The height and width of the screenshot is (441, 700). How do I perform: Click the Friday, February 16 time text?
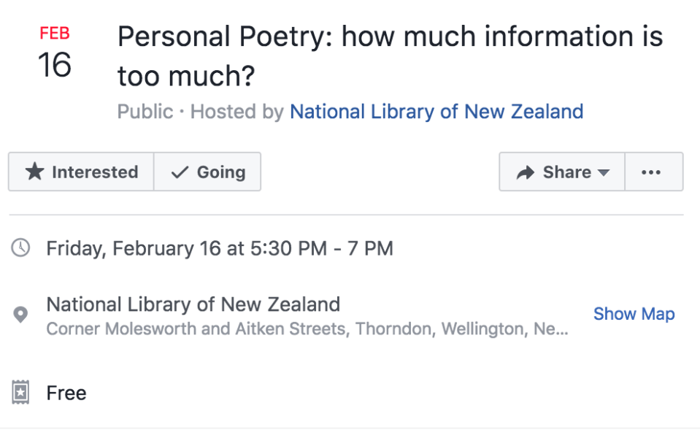click(219, 248)
